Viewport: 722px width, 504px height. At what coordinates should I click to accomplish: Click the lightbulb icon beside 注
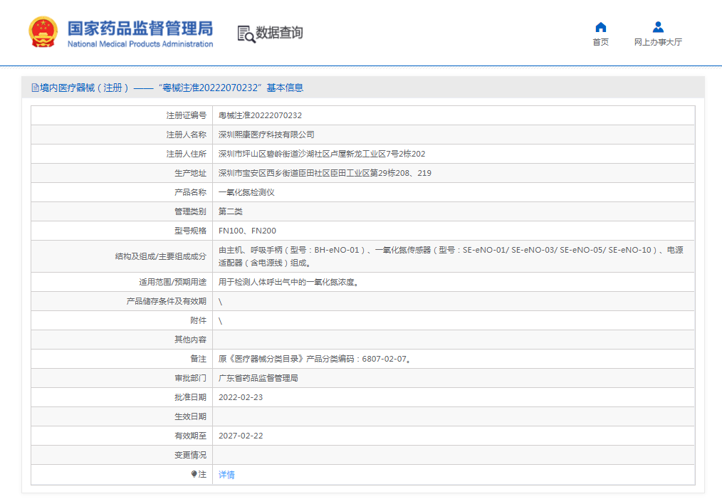point(194,474)
